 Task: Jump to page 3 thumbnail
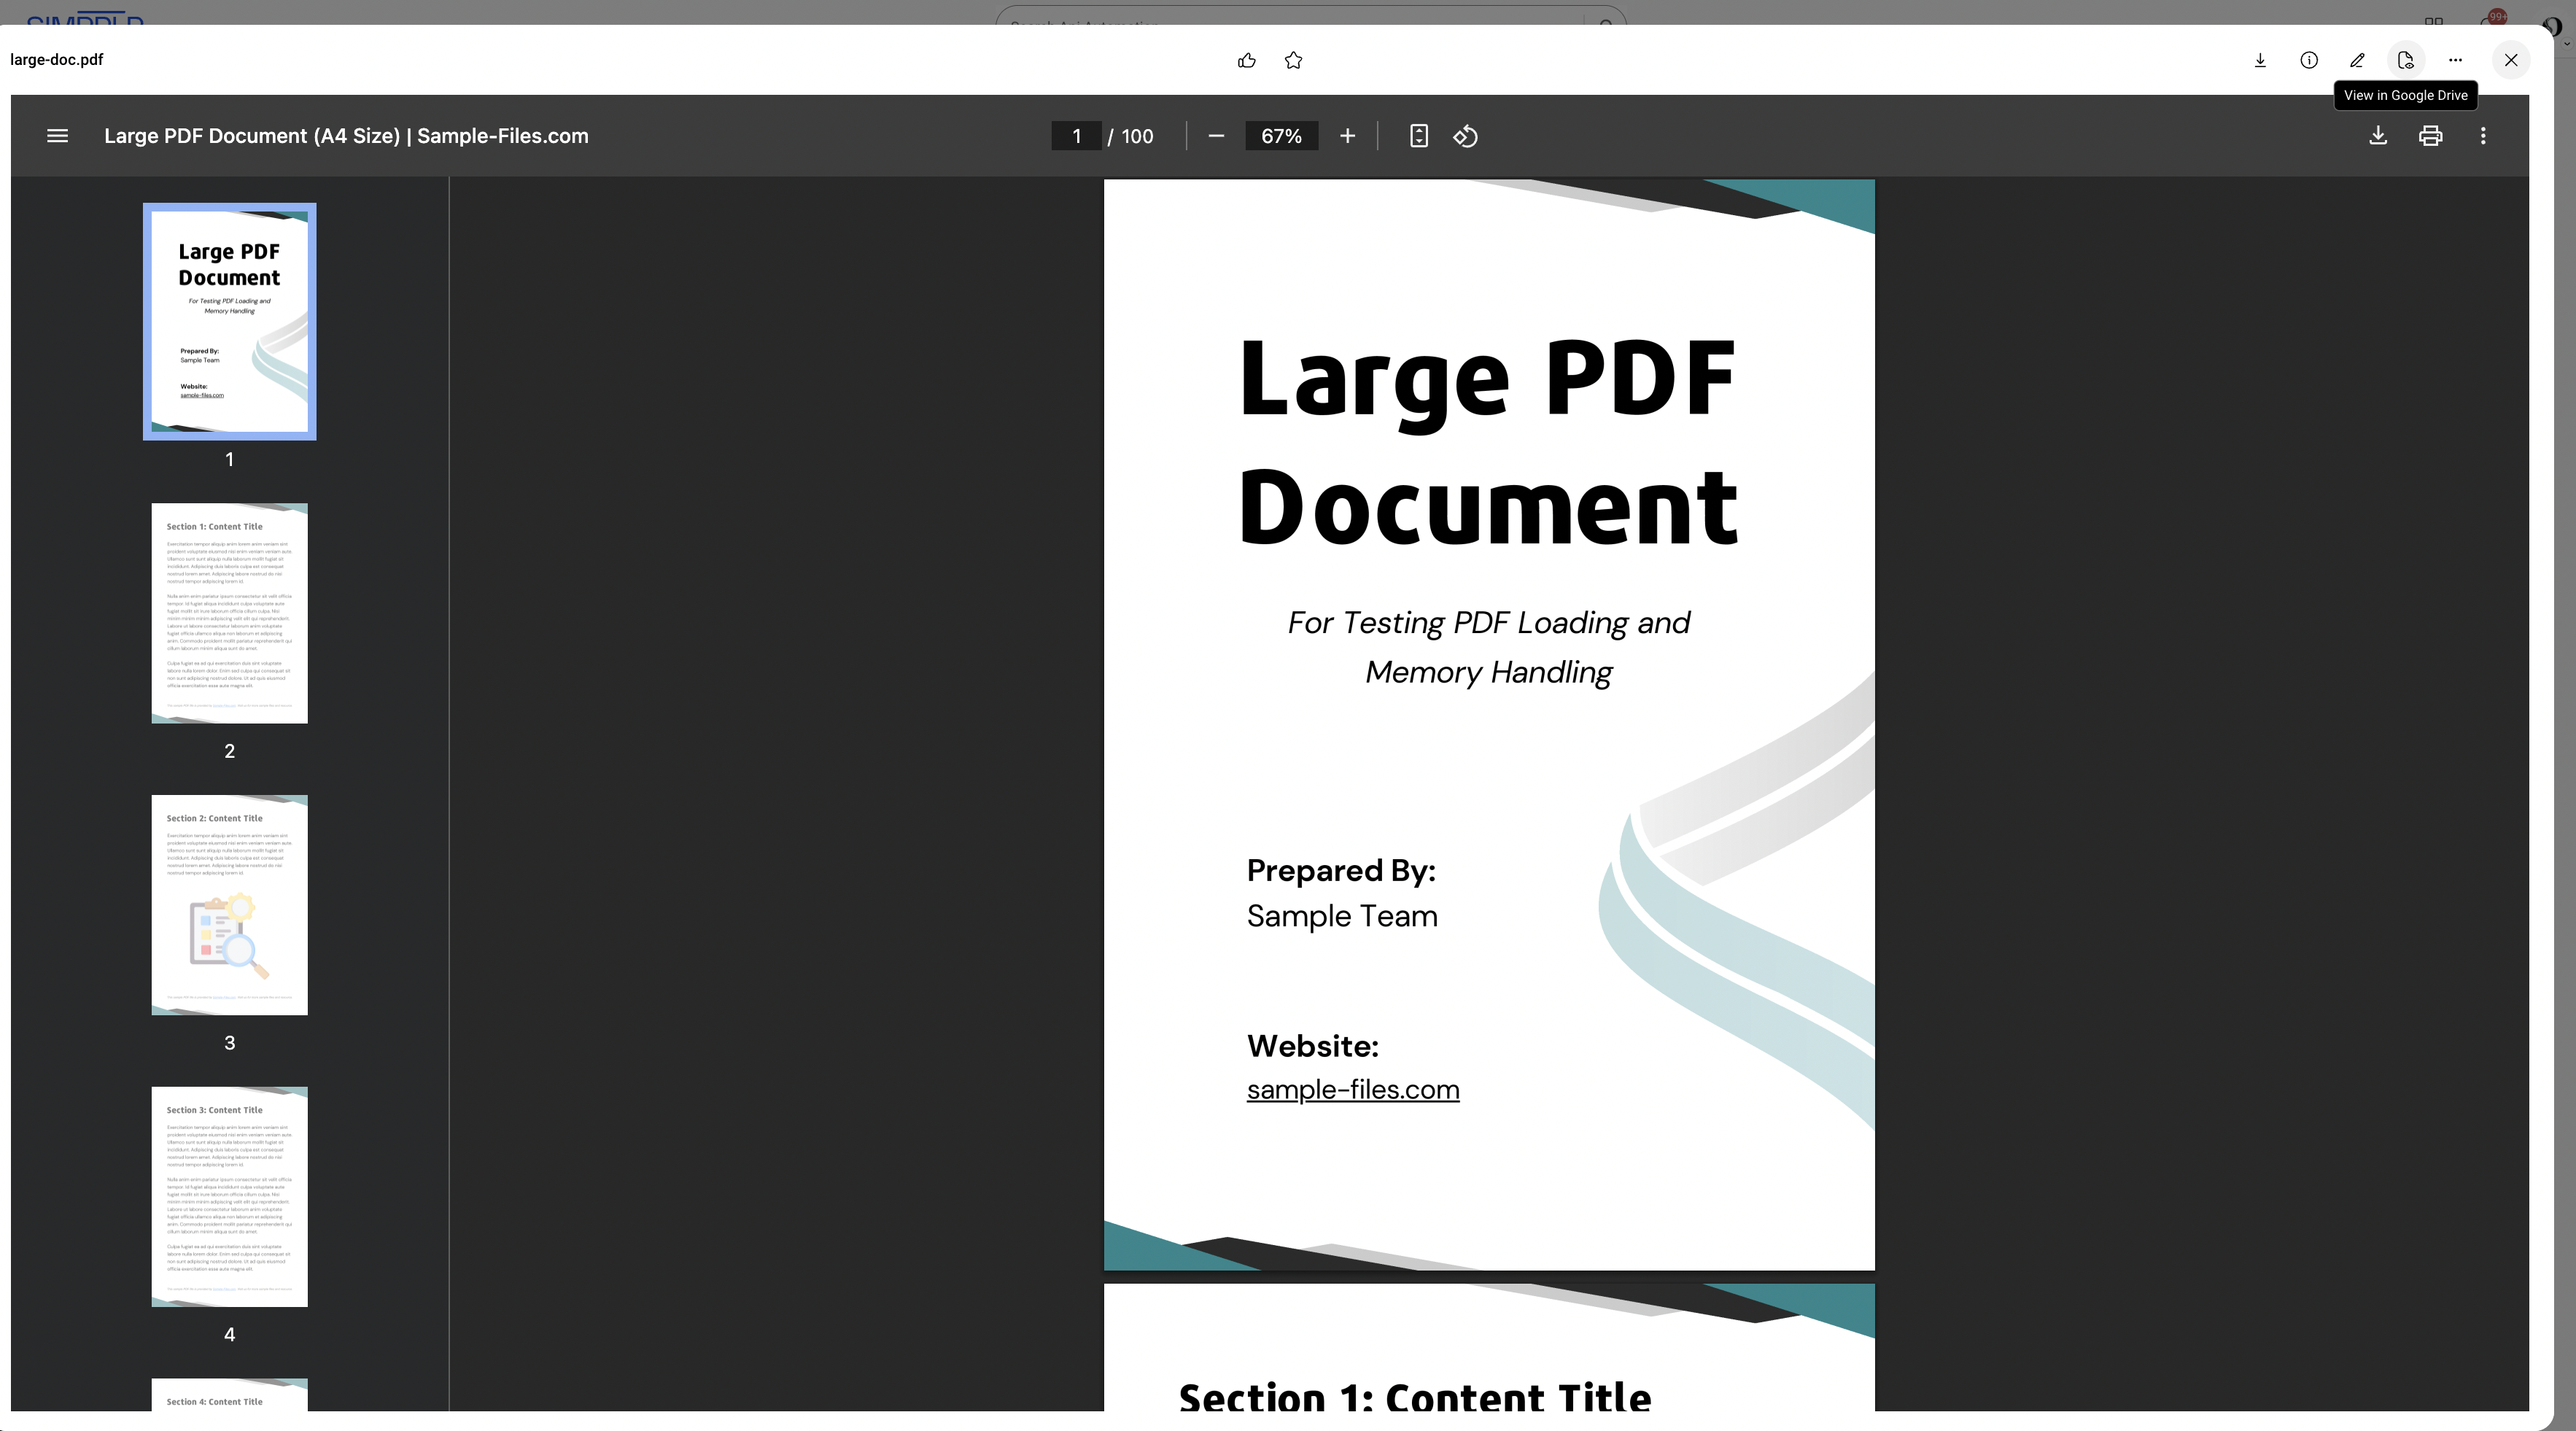coord(229,905)
